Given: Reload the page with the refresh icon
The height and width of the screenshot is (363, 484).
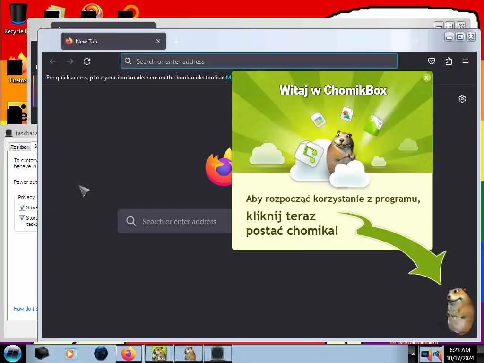Looking at the screenshot, I should tap(87, 61).
